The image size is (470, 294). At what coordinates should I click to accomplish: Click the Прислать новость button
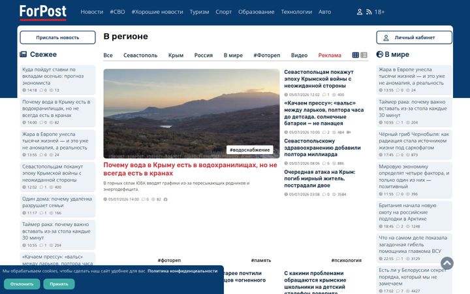coord(58,37)
